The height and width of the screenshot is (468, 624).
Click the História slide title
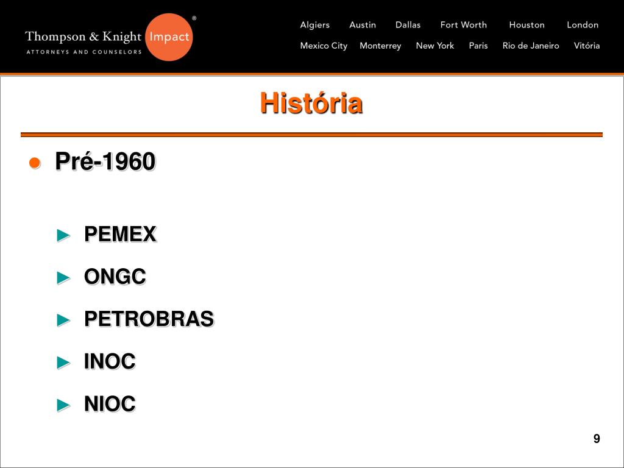pos(311,103)
